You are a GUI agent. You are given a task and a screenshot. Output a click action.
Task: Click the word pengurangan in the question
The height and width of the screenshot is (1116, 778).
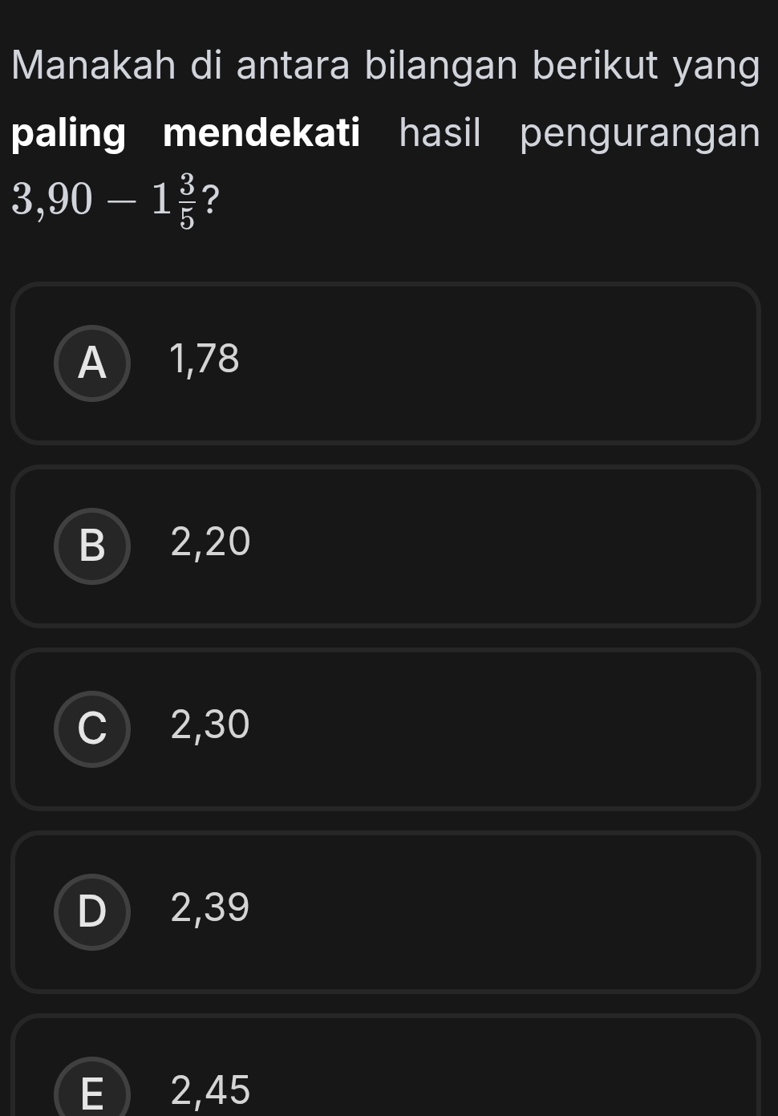point(640,135)
